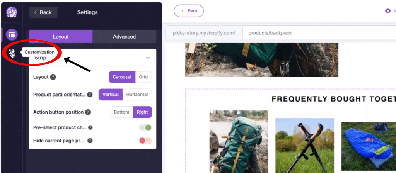Select the Layout tab

[x=61, y=37]
